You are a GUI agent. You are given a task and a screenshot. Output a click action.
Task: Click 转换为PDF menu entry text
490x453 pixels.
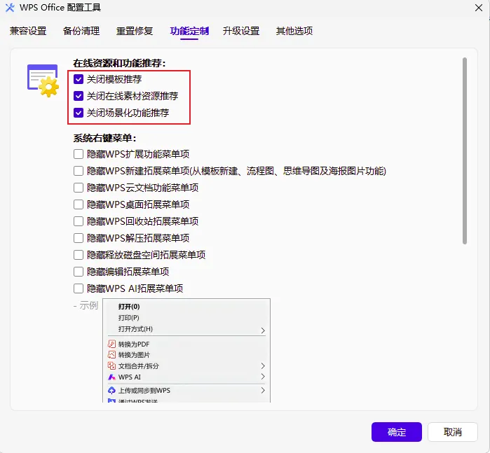(134, 344)
